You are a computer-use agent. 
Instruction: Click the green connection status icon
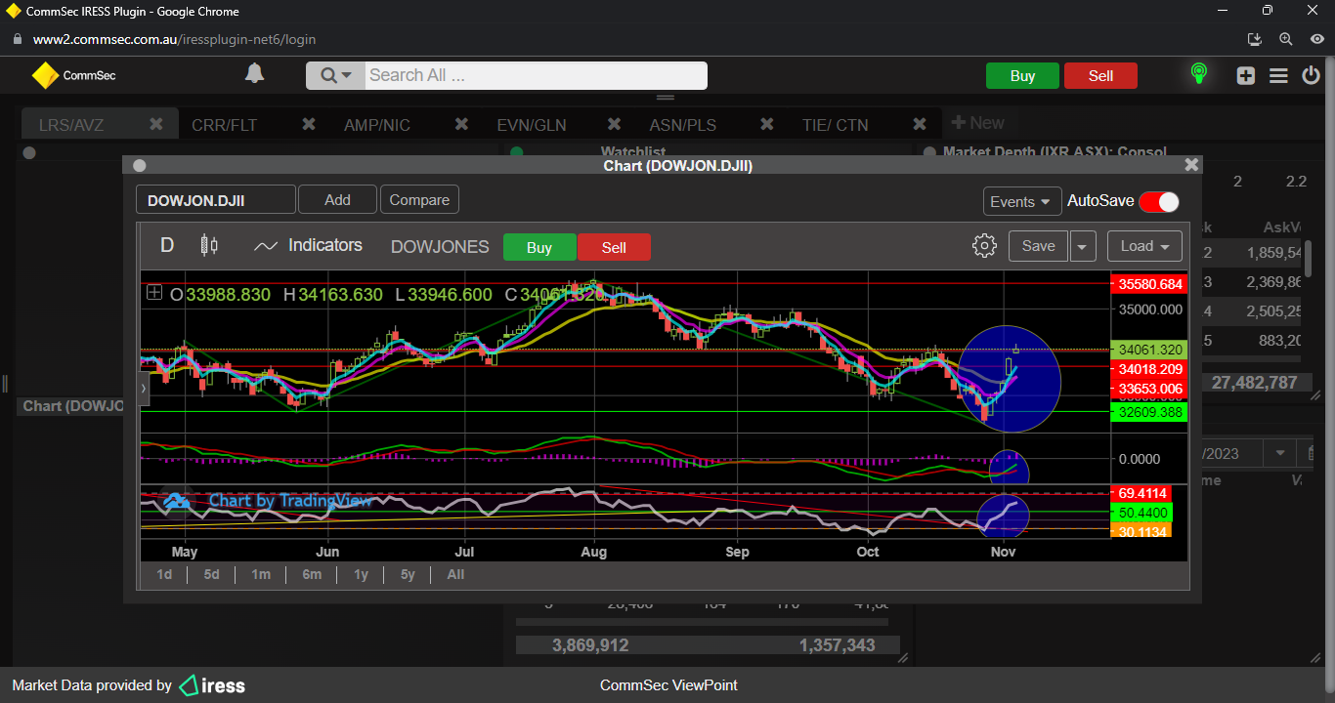1199,74
